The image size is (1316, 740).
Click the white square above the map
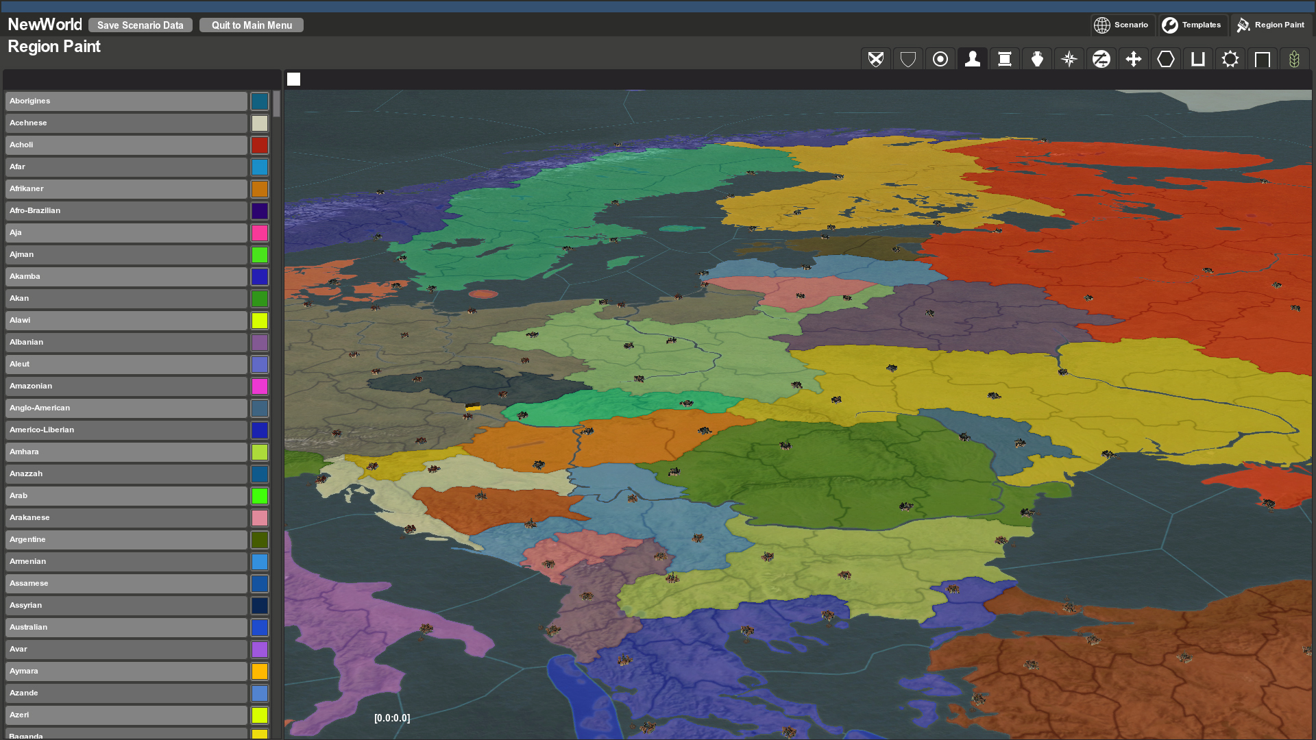tap(293, 79)
